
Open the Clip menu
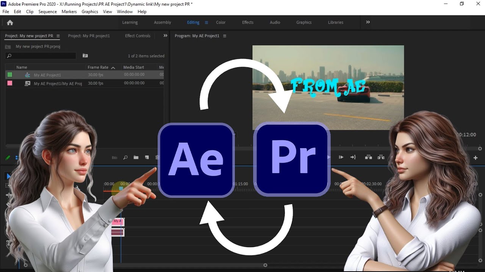(30, 12)
